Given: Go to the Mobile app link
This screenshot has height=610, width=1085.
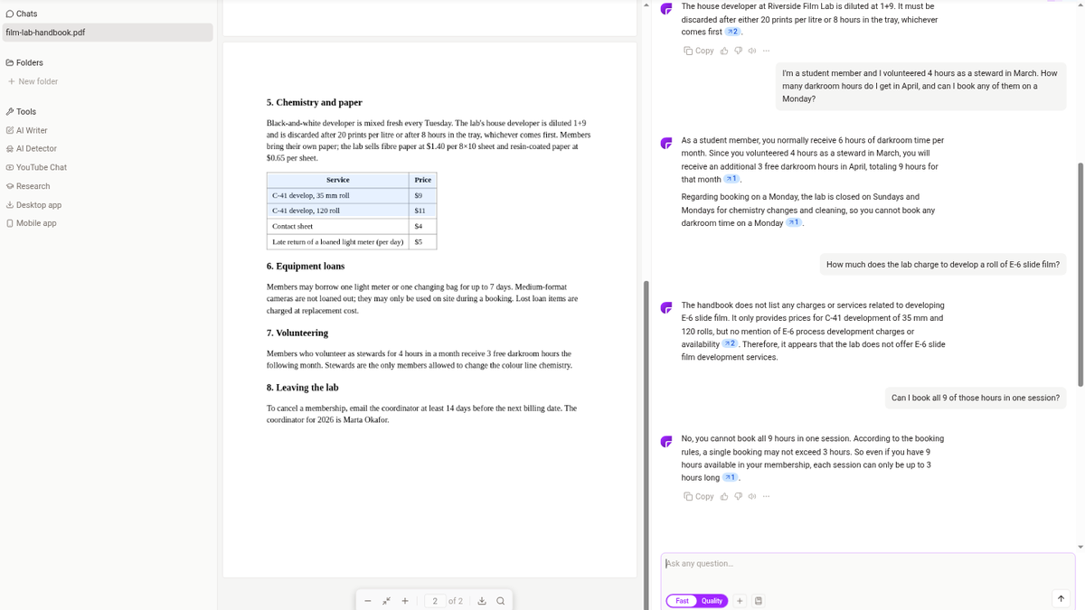Looking at the screenshot, I should 31,223.
